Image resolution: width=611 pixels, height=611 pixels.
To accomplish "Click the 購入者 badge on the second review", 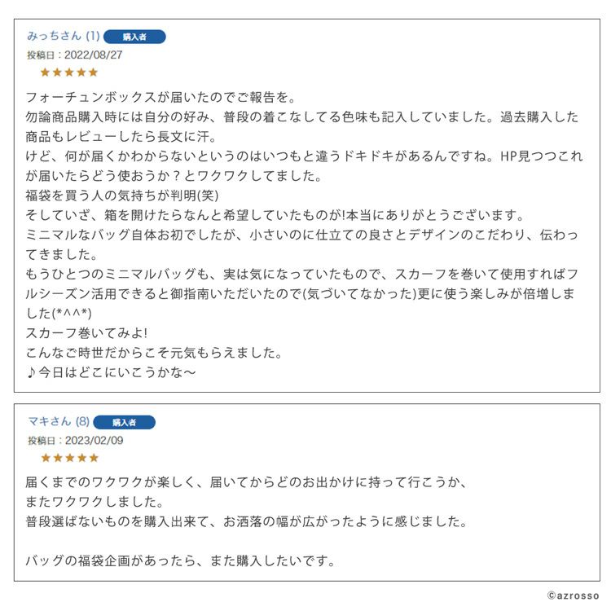I will (x=125, y=422).
